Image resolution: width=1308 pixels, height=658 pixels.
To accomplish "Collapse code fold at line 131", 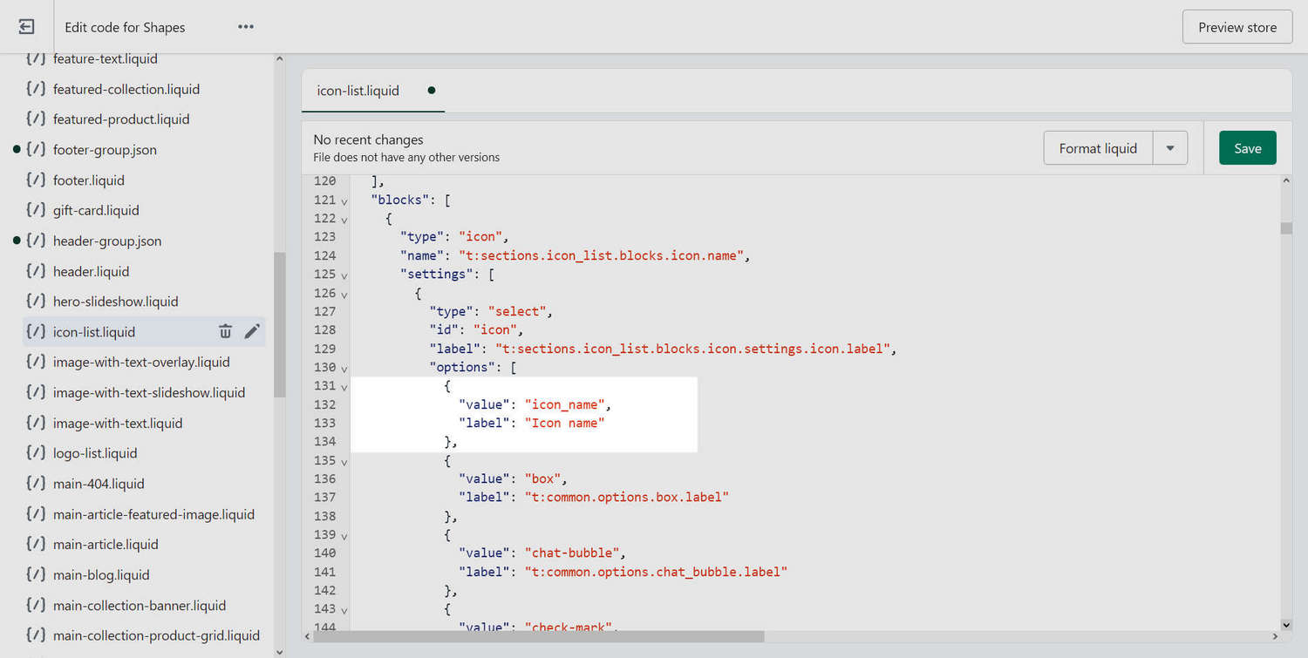I will 344,386.
